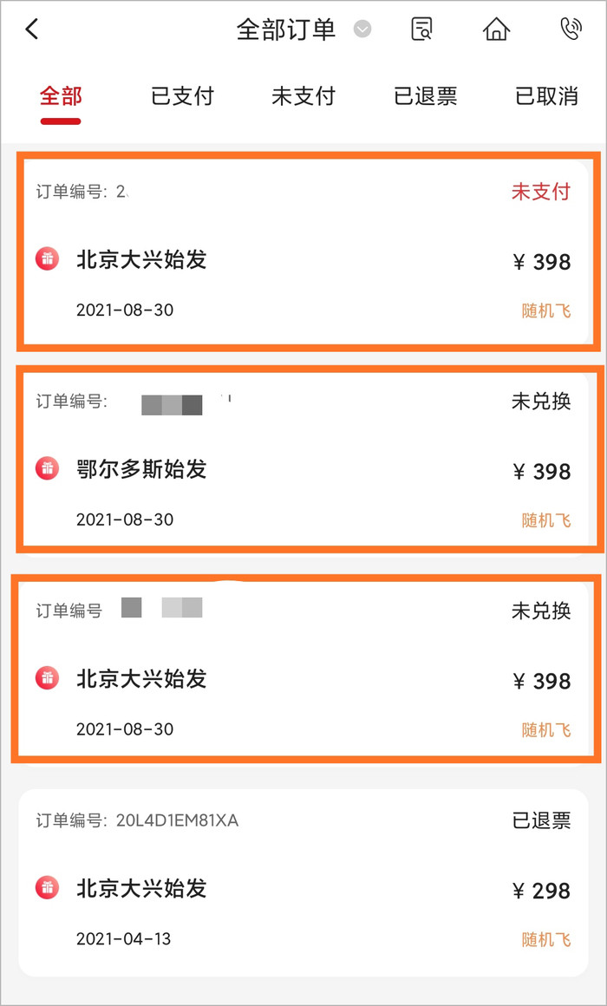Tap the red 未支付 status label
The height and width of the screenshot is (1006, 607).
pos(540,192)
